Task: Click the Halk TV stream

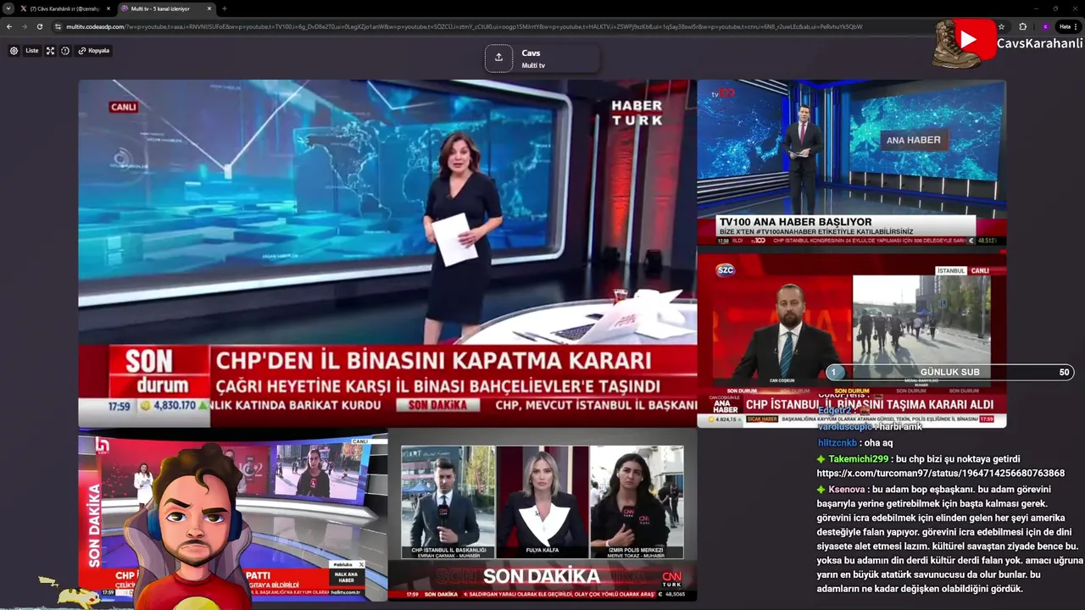Action: click(x=233, y=515)
